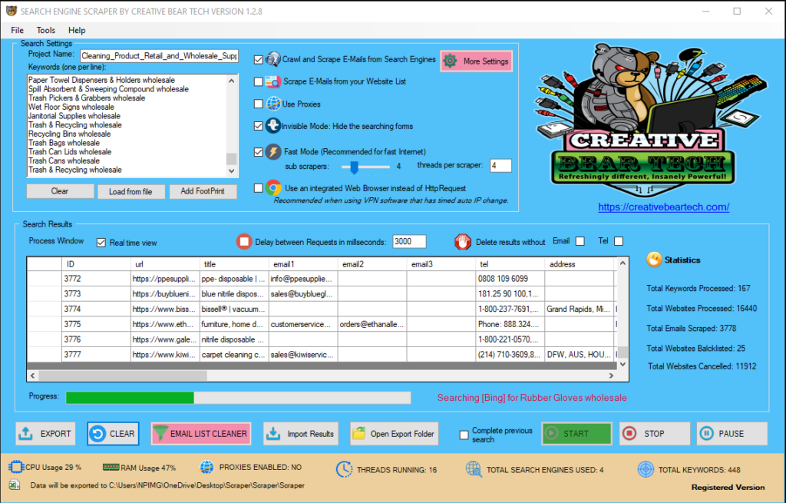Click the red hand icon beside Delete results
786x503 pixels.
463,242
